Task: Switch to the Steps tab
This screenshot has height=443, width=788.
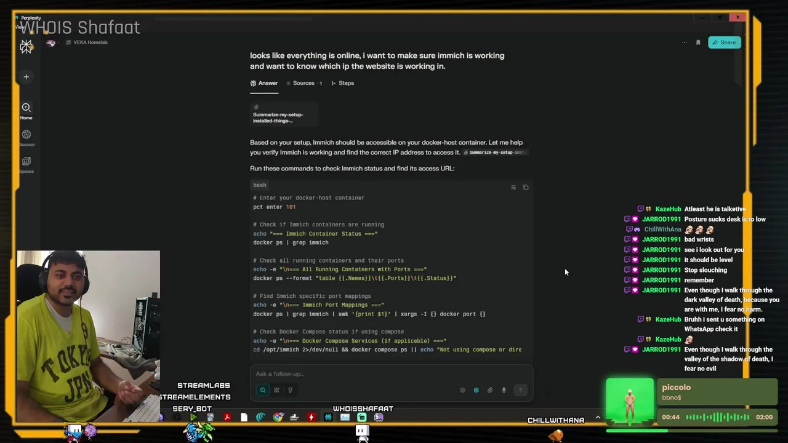Action: click(x=342, y=83)
